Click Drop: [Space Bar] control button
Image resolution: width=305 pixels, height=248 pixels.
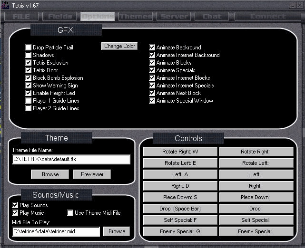[180, 209]
